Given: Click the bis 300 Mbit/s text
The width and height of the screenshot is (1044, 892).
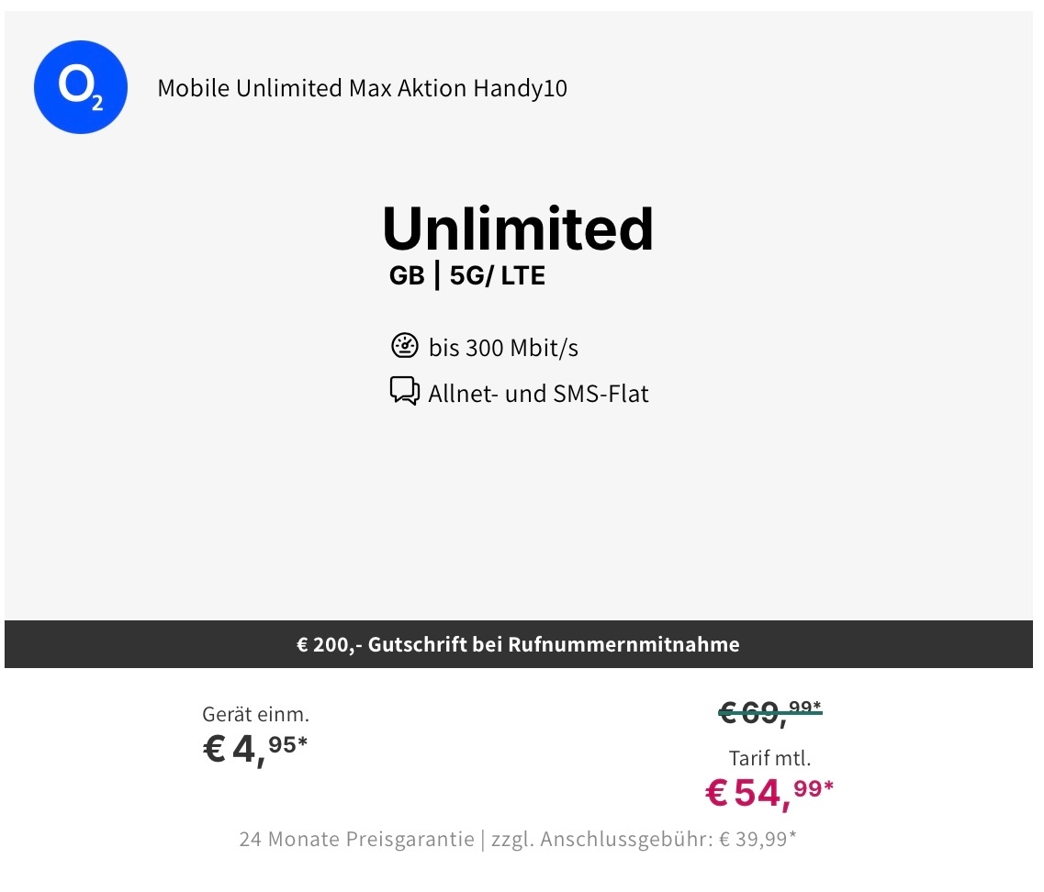Looking at the screenshot, I should pyautogui.click(x=503, y=348).
